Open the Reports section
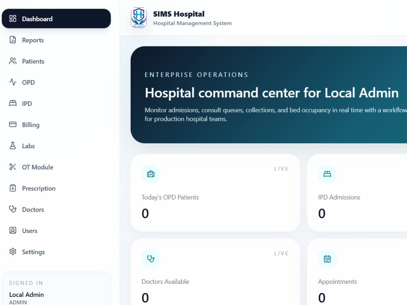Viewport: 407px width, 305px height. click(56, 40)
